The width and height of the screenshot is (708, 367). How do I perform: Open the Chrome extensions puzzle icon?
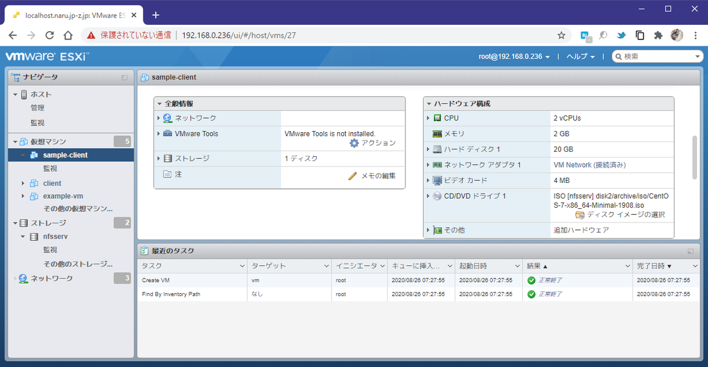(x=658, y=35)
